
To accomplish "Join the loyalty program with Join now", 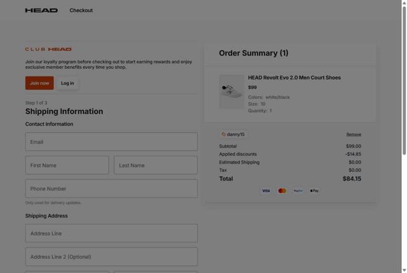I will coord(39,83).
